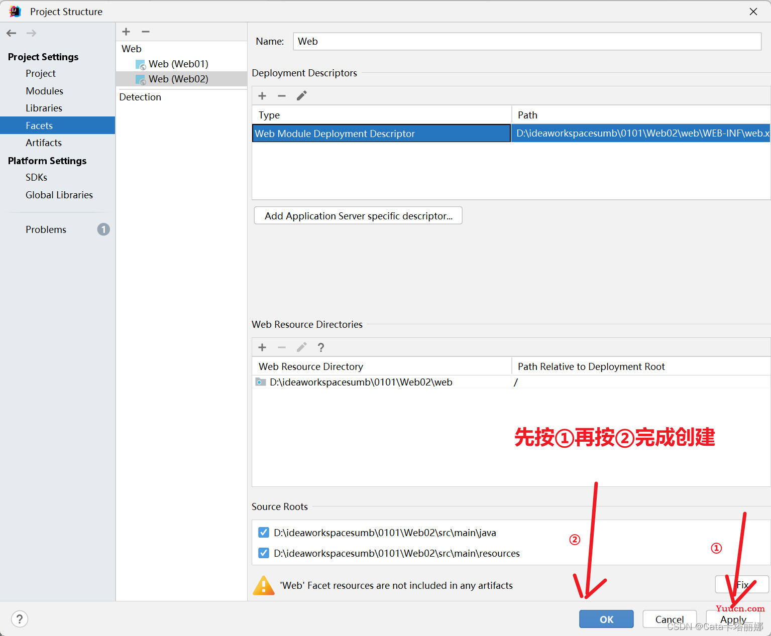The width and height of the screenshot is (771, 636).
Task: Click the Web (Web02) facet icon
Action: (141, 79)
